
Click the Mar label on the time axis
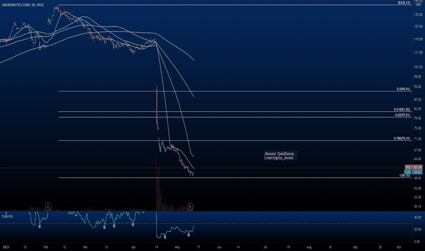[x=85, y=247]
